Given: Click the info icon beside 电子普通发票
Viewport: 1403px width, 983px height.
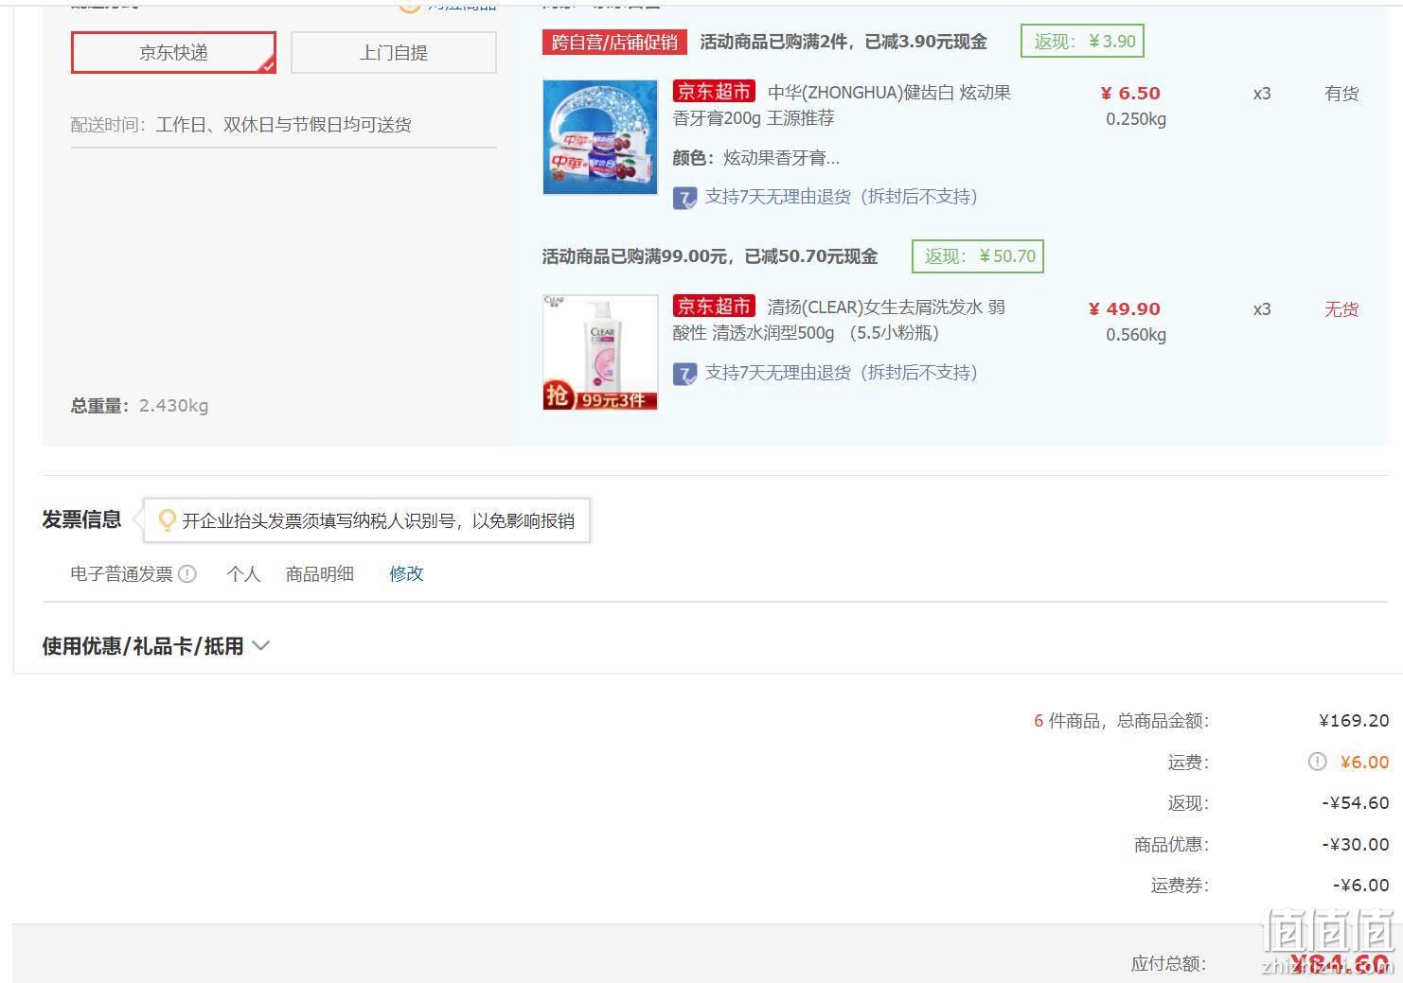Looking at the screenshot, I should pos(187,573).
